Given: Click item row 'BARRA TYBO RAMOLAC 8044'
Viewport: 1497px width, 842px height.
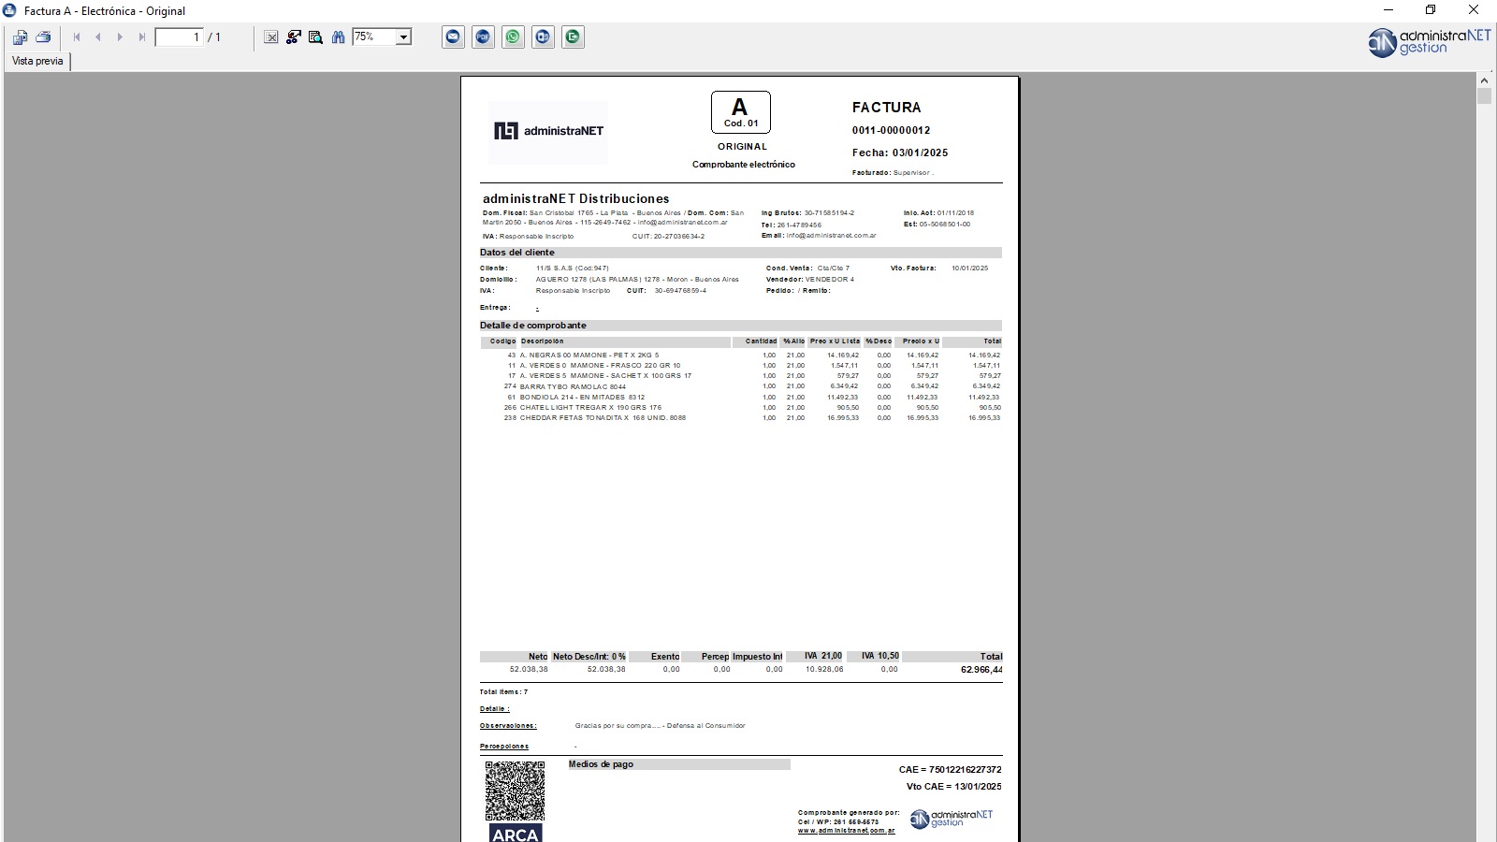Looking at the screenshot, I should [740, 386].
